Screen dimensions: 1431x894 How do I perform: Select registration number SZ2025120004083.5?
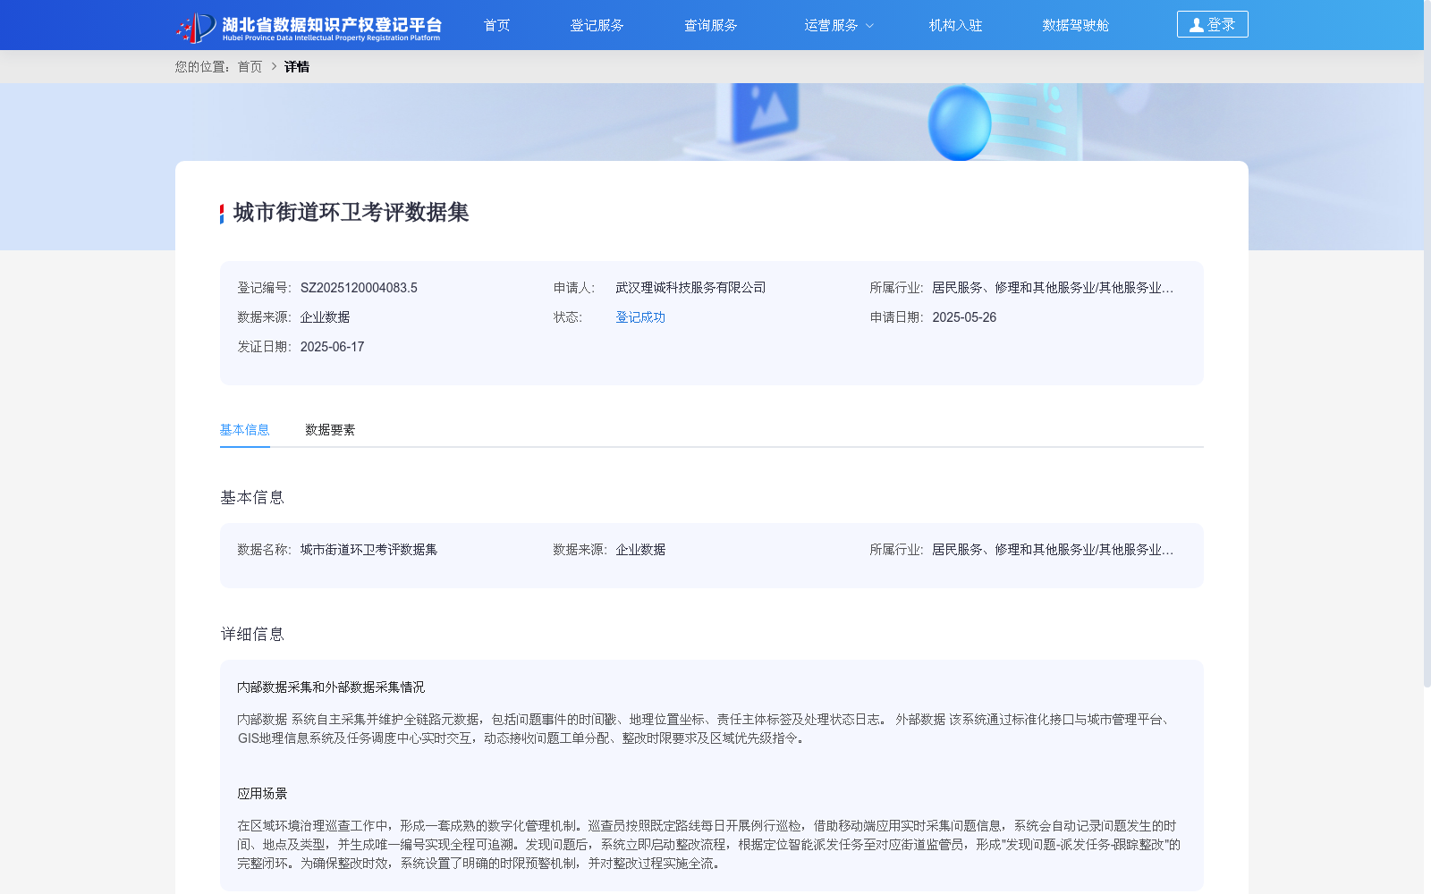click(x=359, y=288)
